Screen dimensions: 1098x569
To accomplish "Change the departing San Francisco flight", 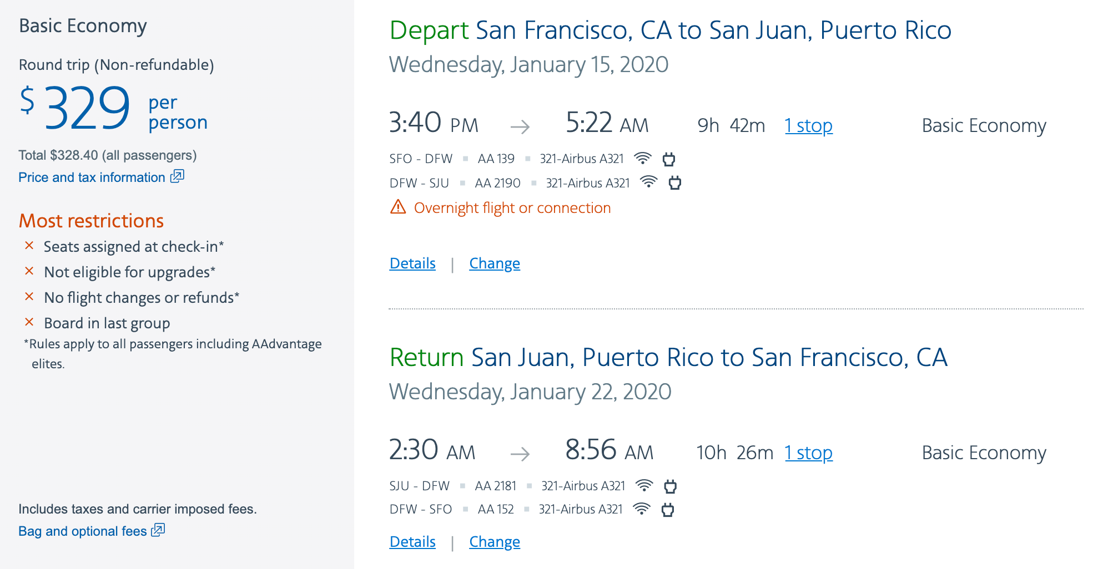I will click(x=495, y=263).
